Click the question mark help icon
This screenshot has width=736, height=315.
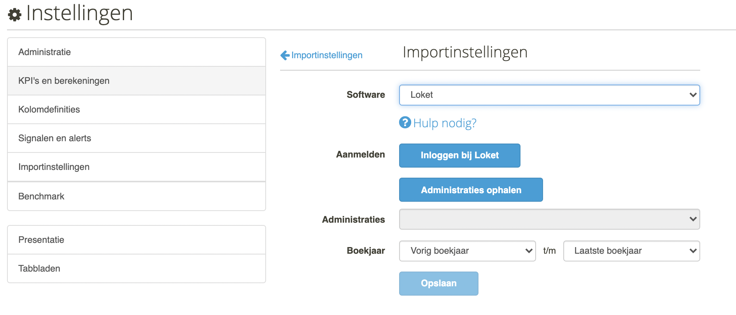(405, 123)
